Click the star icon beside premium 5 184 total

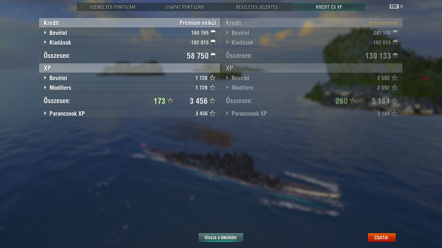[x=394, y=101]
